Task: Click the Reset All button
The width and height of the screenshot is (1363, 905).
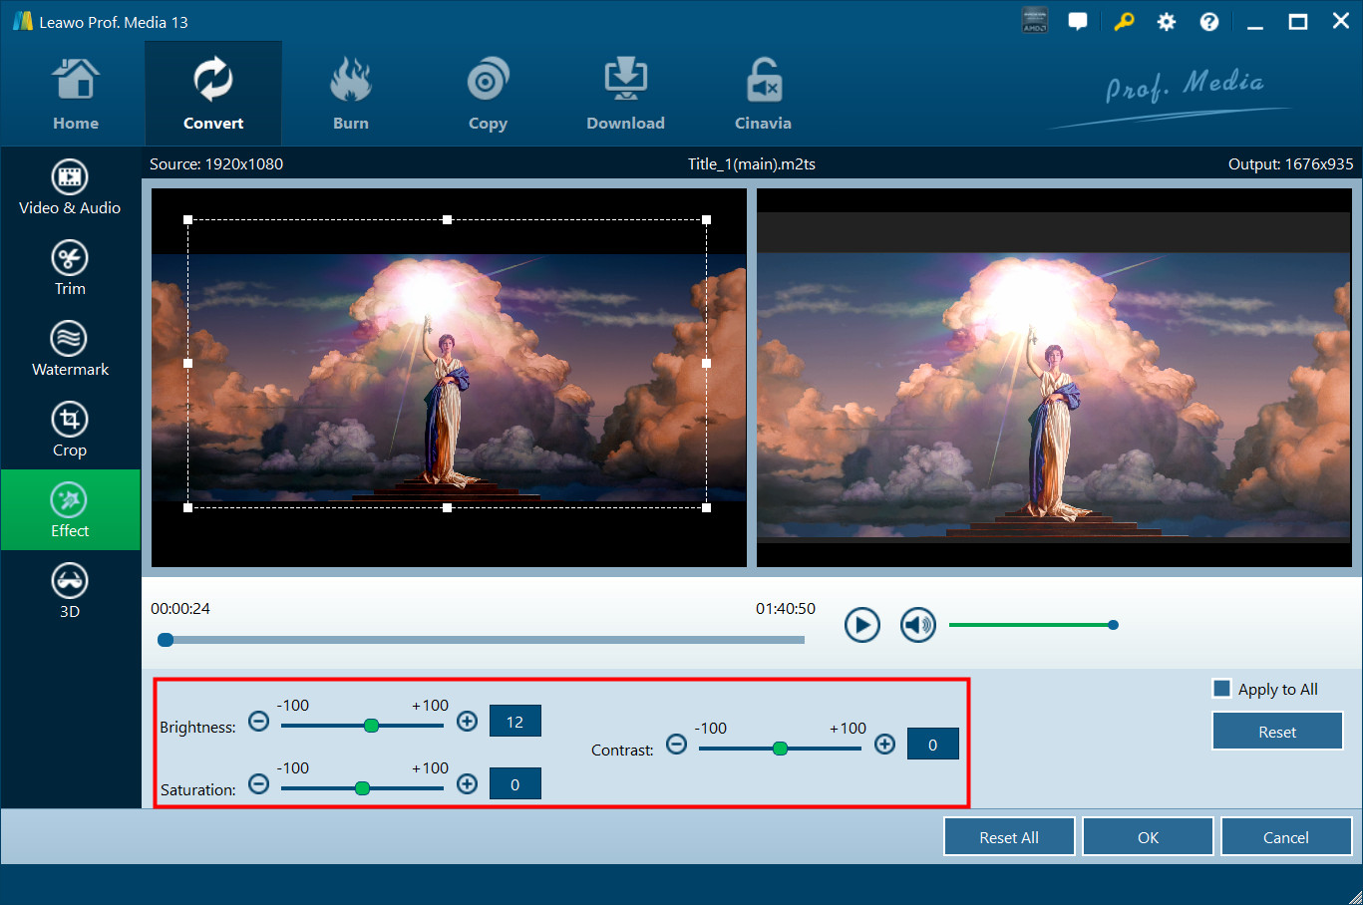Action: [x=1008, y=837]
